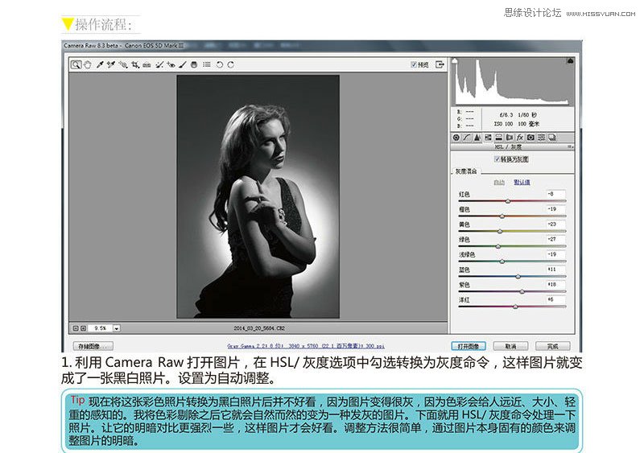The image size is (644, 453).
Task: Select the Adjustment Brush tool
Action: 183,64
